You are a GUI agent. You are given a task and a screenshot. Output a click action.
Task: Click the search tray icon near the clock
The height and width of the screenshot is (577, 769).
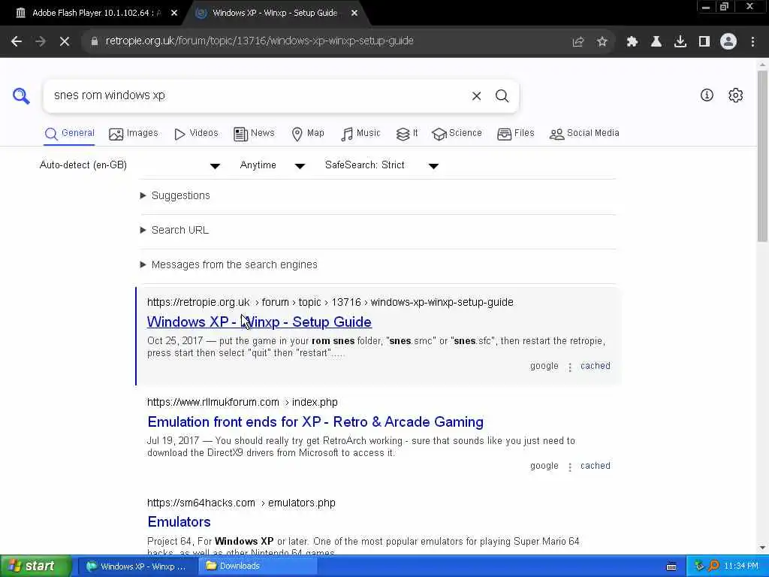713,566
